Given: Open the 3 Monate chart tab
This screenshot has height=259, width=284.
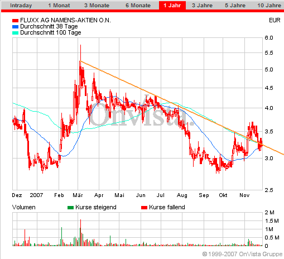Looking at the screenshot, I should (97, 6).
